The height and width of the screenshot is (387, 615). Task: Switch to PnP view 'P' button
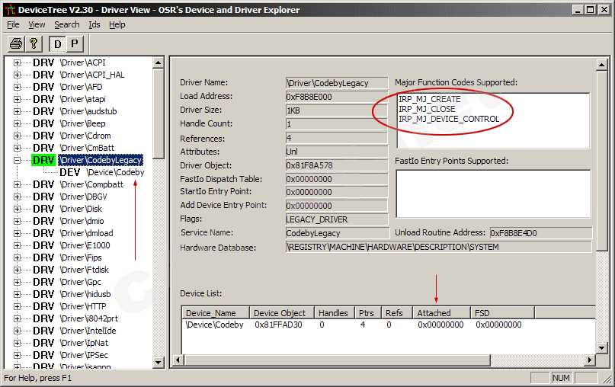pos(75,43)
